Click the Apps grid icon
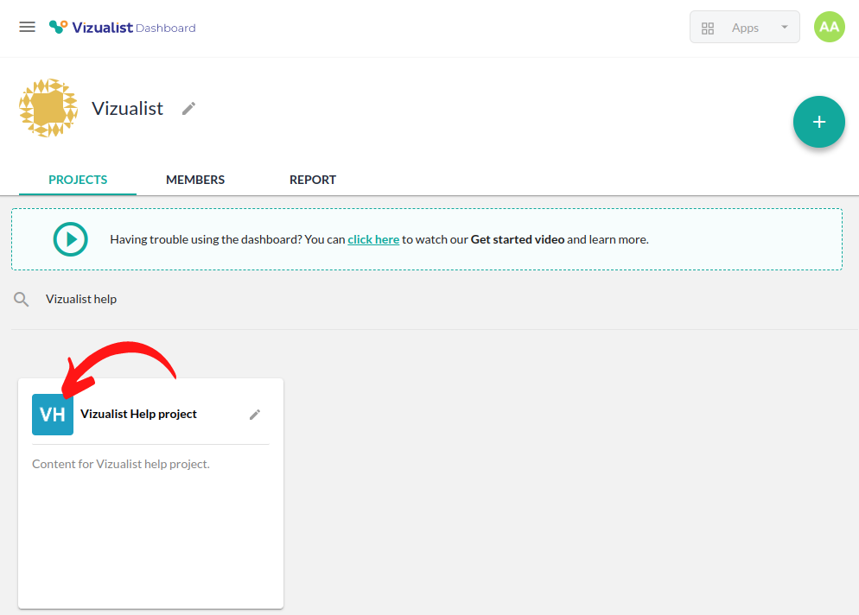The image size is (859, 615). pyautogui.click(x=708, y=28)
